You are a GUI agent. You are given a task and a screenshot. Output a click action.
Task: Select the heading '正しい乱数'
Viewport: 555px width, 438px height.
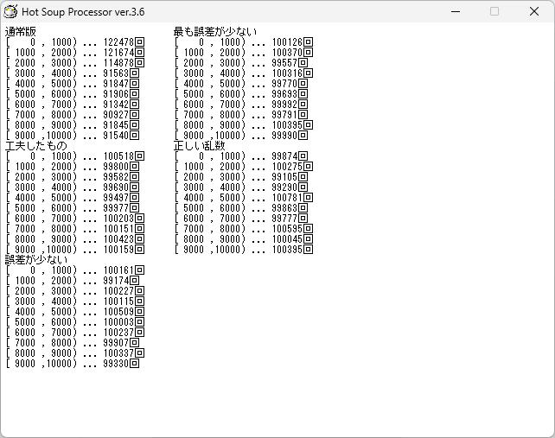(x=200, y=146)
